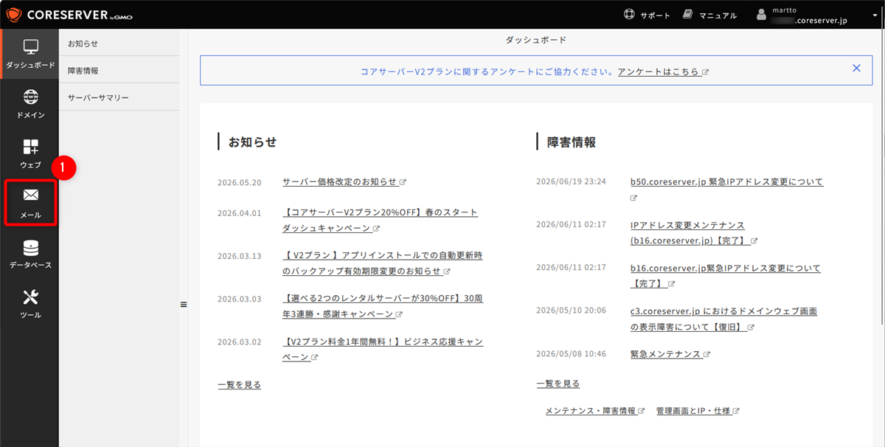Click the CORESERVER logo
Image resolution: width=885 pixels, height=447 pixels.
click(x=70, y=15)
